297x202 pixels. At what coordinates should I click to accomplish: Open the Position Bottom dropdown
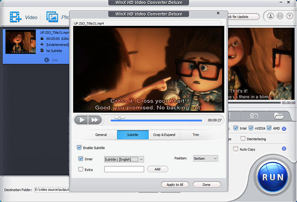205,158
